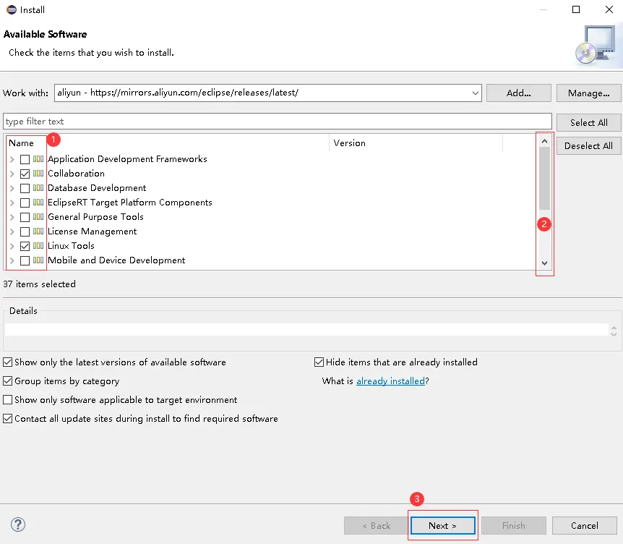
Task: Open the 'already installed' link
Action: (x=390, y=381)
